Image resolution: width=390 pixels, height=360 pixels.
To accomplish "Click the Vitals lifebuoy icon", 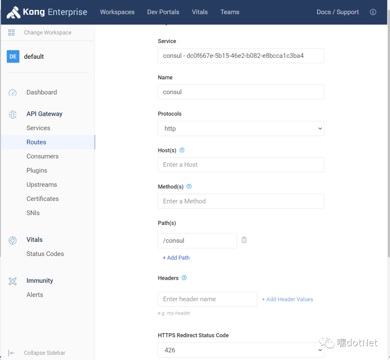I will coord(13,240).
